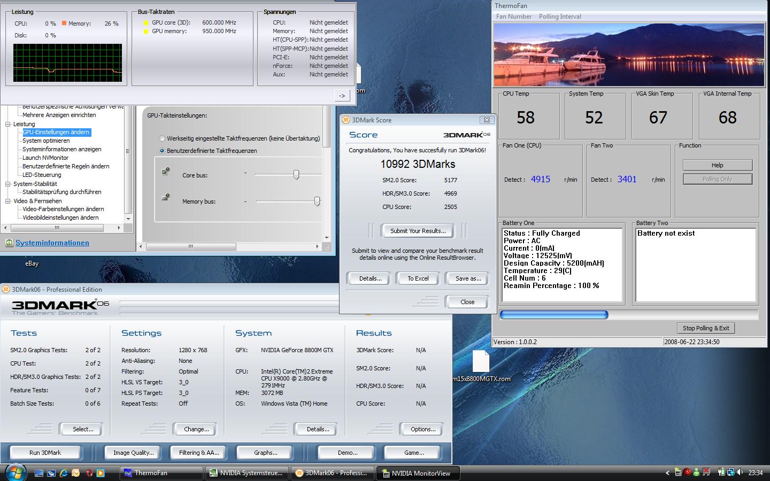Open Polling Interval menu in ThermoFan

pos(560,17)
